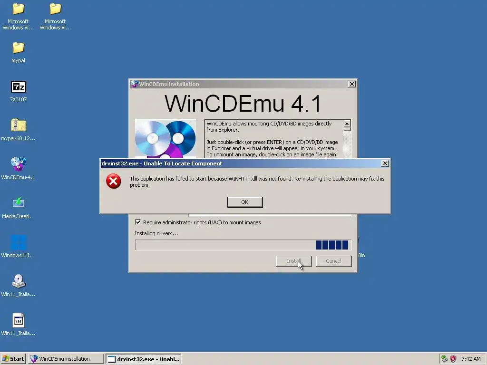Click the Recycle Bin label behind installer

pyautogui.click(x=361, y=255)
